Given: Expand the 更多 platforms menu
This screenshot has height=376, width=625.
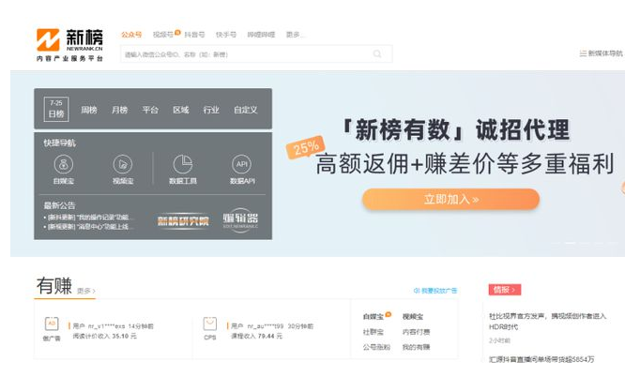Looking at the screenshot, I should (296, 35).
